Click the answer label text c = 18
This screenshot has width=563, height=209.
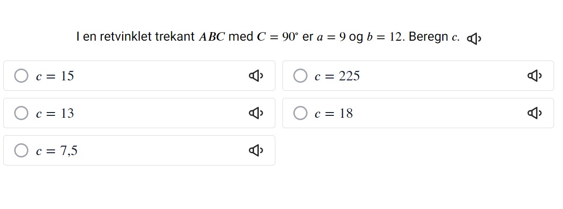[334, 113]
